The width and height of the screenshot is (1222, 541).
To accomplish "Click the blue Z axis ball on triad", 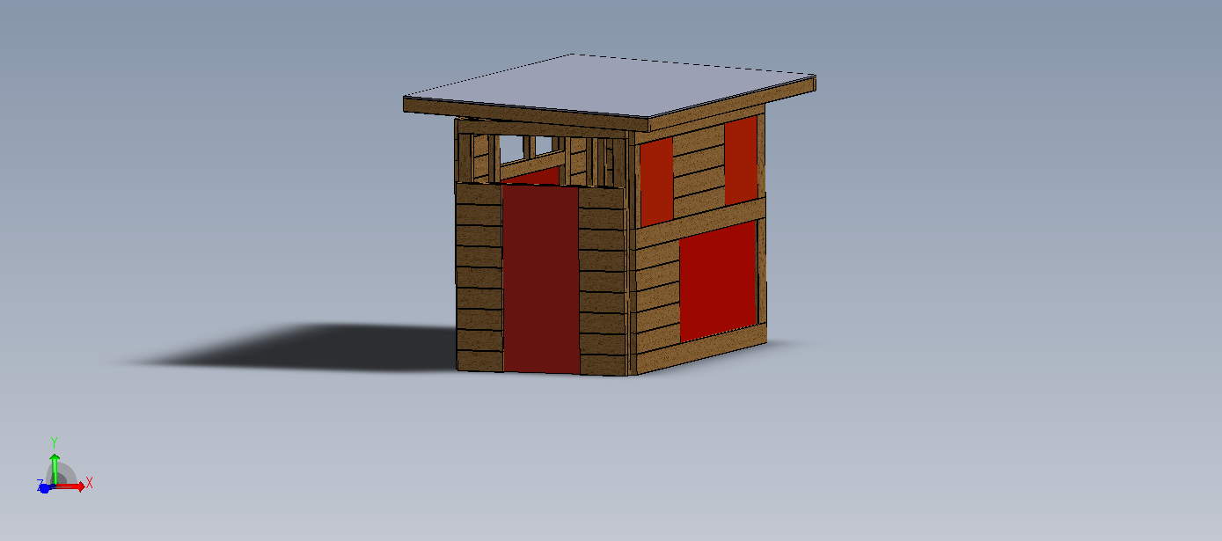I will tap(44, 488).
